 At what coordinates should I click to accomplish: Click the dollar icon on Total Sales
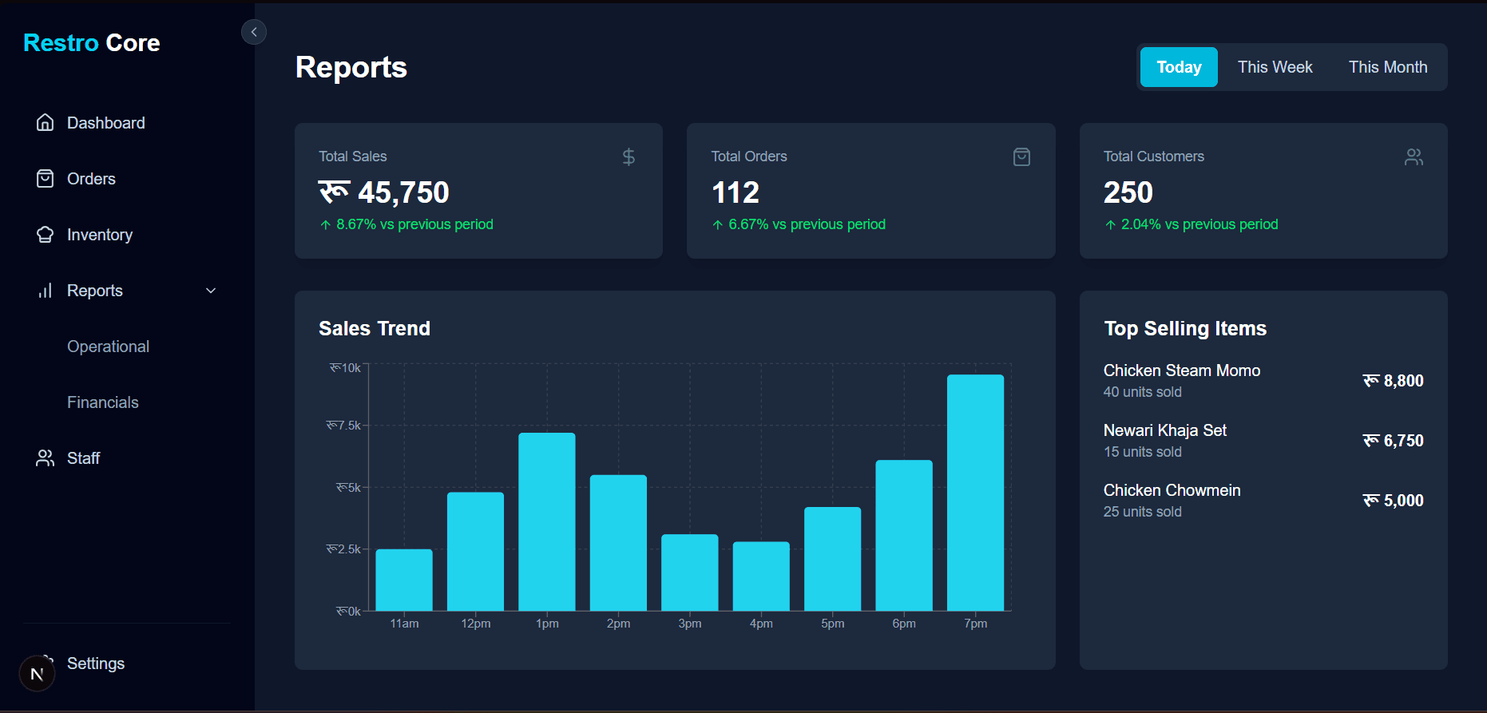pyautogui.click(x=629, y=157)
